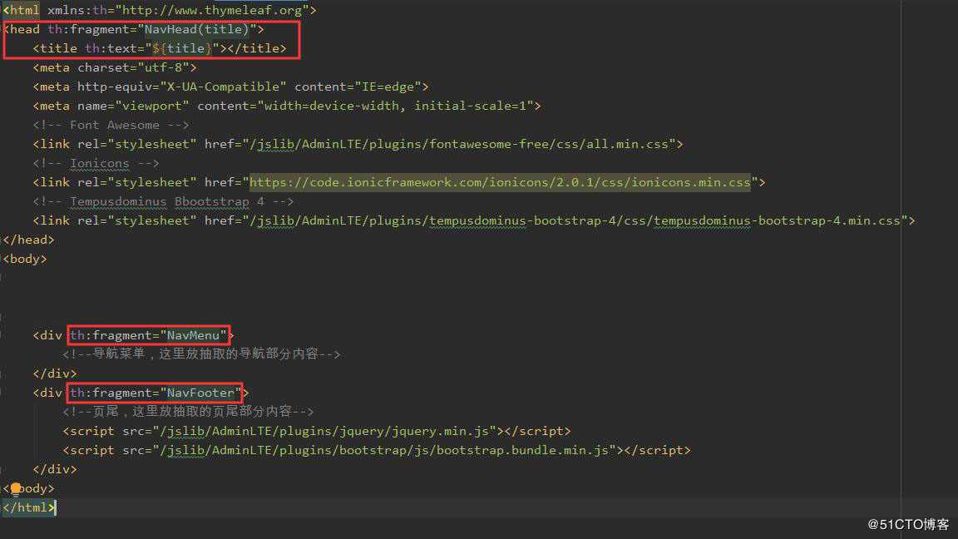Viewport: 958px width, 539px height.
Task: Collapse the opening body tag fold marker
Action: pos(2,260)
